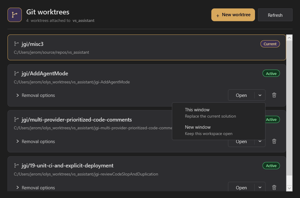The image size is (300, 198).
Task: Click path ending jgi-reviewCodeSlopAndDuplication
Action: point(86,174)
